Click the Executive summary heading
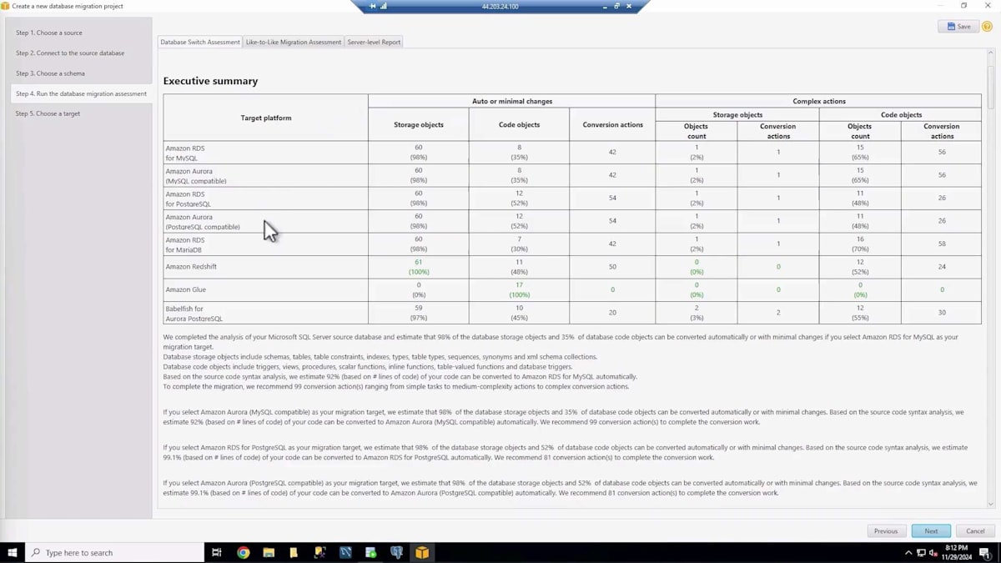 coord(210,81)
